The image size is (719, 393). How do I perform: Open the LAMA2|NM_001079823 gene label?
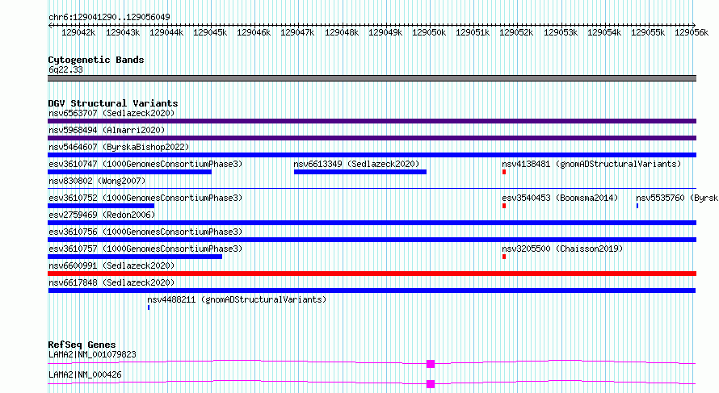point(92,354)
